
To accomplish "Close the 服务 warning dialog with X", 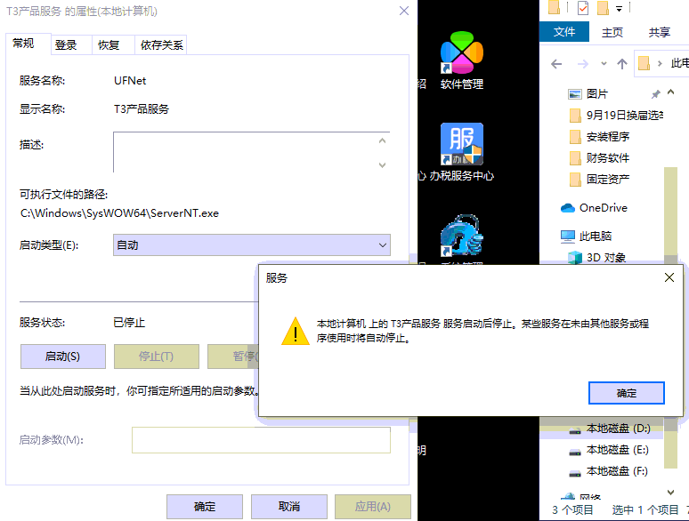I will coord(669,277).
